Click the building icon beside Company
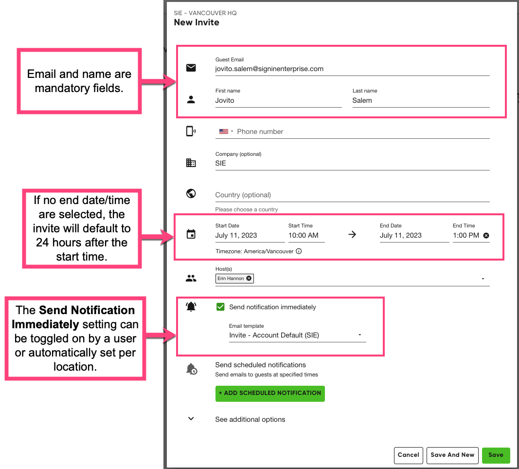 (x=191, y=163)
